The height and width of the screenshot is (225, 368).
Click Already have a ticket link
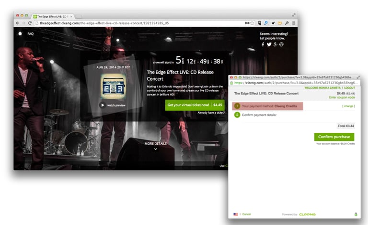point(211,113)
